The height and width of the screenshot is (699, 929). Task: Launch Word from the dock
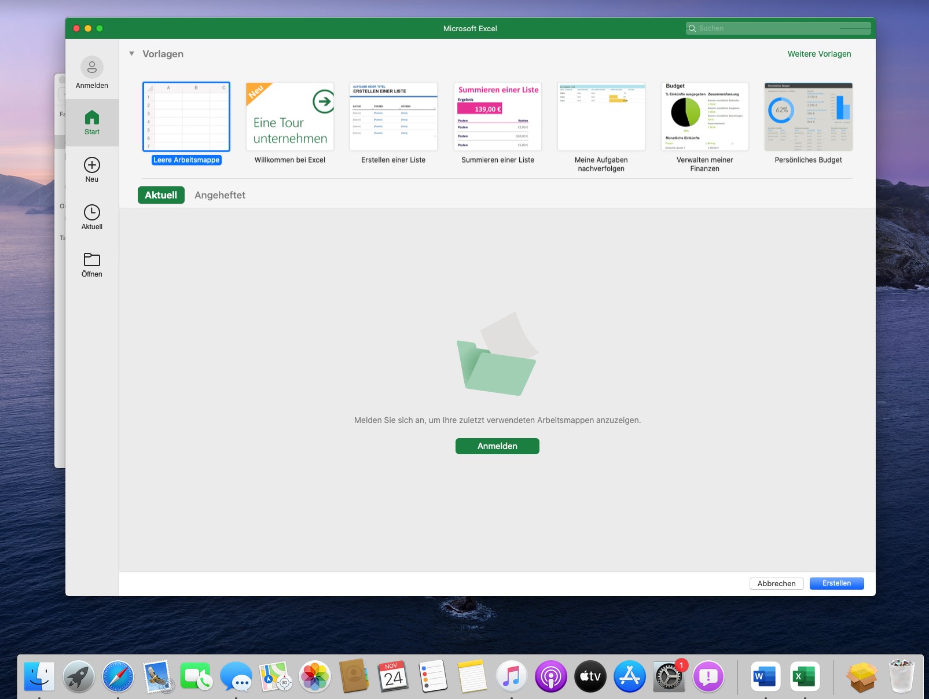click(x=765, y=676)
